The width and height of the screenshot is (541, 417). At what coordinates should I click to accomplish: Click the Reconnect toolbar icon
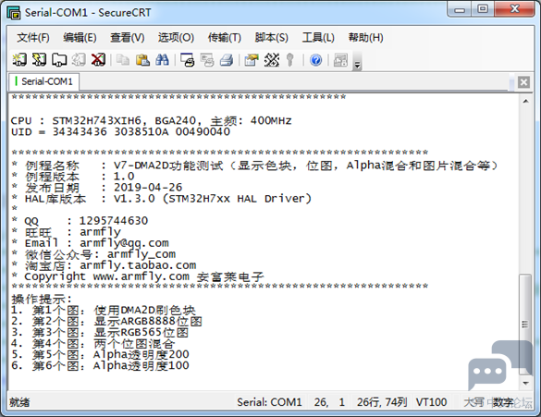(79, 60)
